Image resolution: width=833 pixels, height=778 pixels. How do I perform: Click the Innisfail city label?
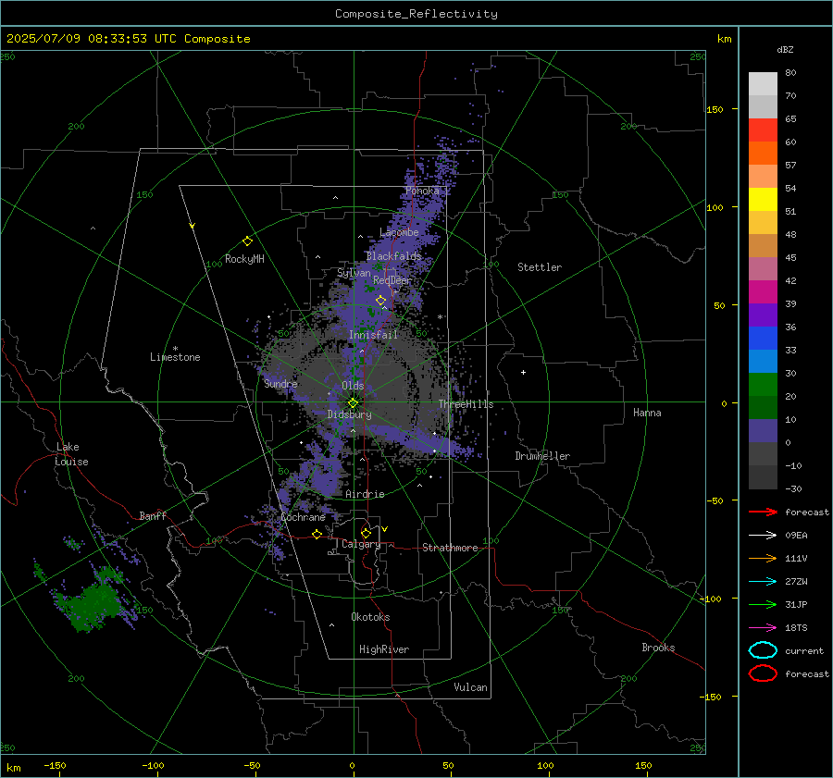pos(373,335)
